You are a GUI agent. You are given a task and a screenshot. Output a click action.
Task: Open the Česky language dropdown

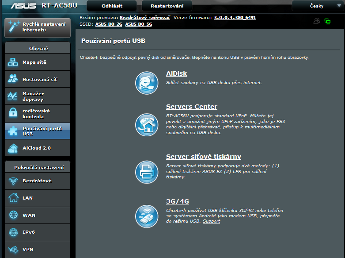tap(318, 6)
